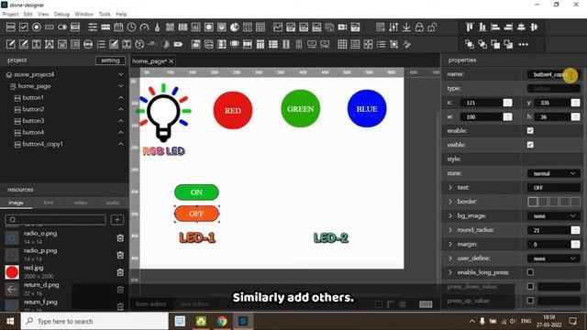This screenshot has width=587, height=330.
Task: Open the three-dots more alignment options
Action: coord(524,44)
